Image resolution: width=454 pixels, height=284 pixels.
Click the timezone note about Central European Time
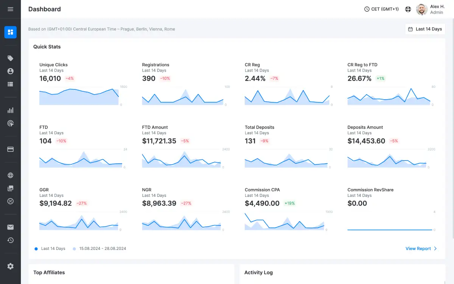pos(102,29)
